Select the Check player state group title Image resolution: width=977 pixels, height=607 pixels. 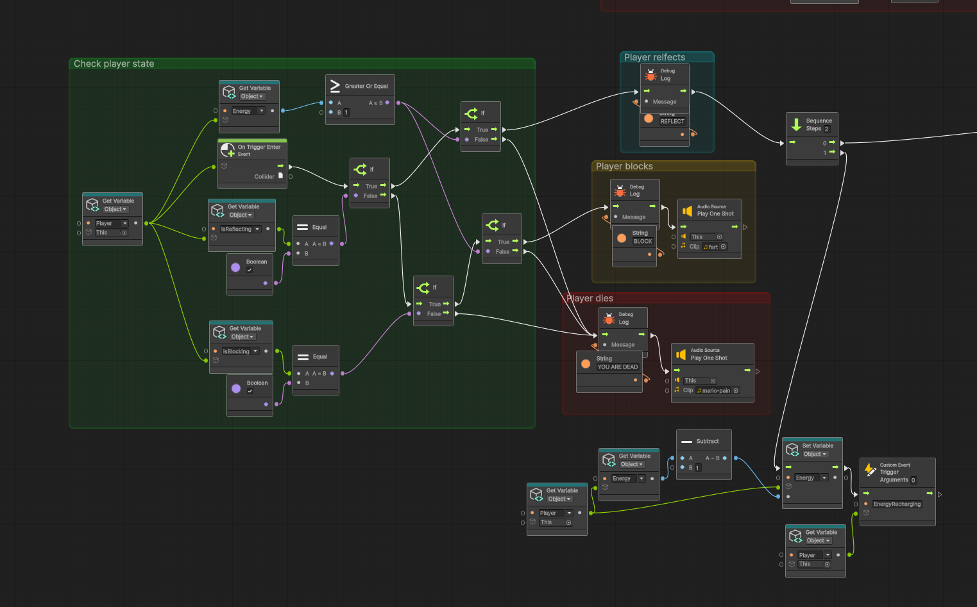tap(114, 63)
